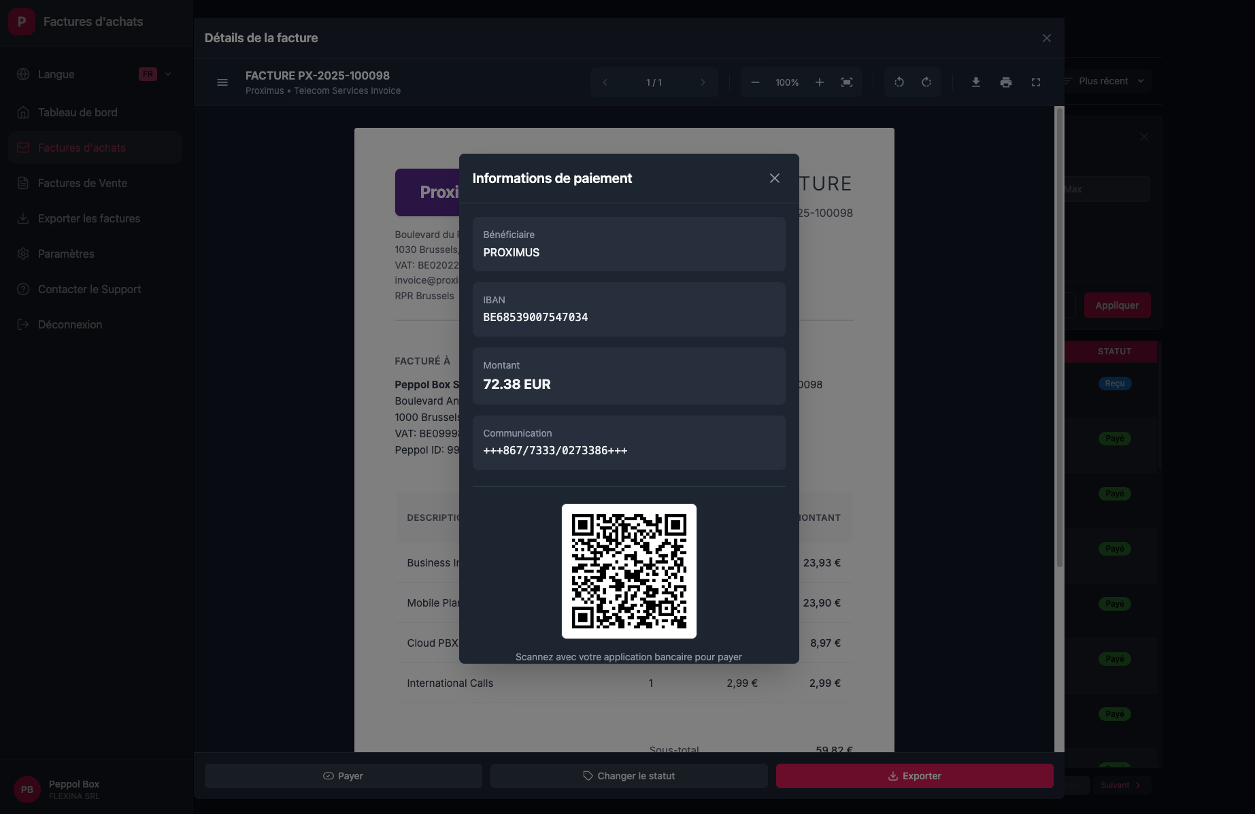This screenshot has width=1255, height=814.
Task: Open Factures de Vente in sidebar
Action: [95, 183]
